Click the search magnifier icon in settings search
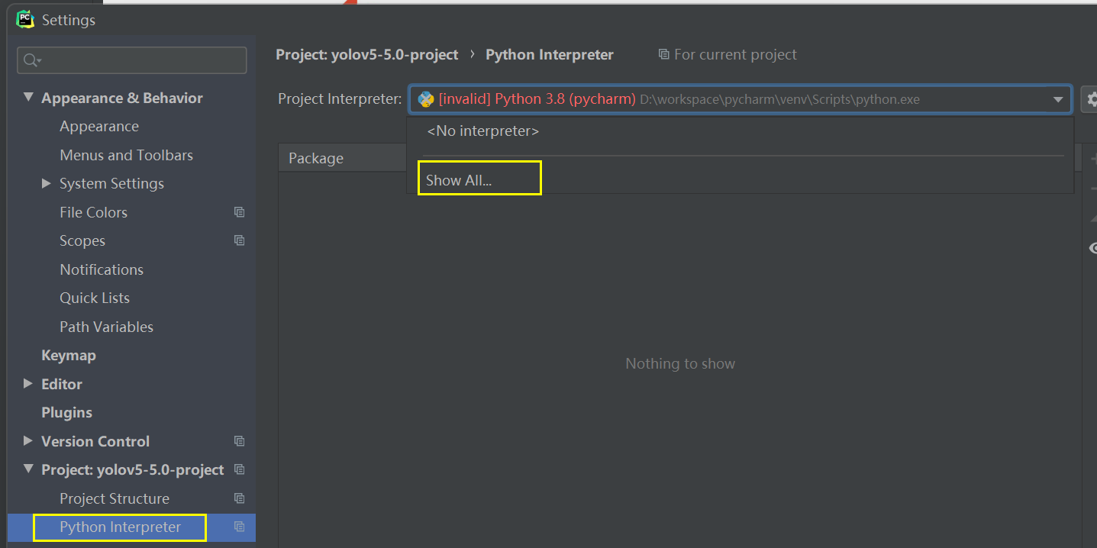This screenshot has width=1097, height=548. coord(32,60)
